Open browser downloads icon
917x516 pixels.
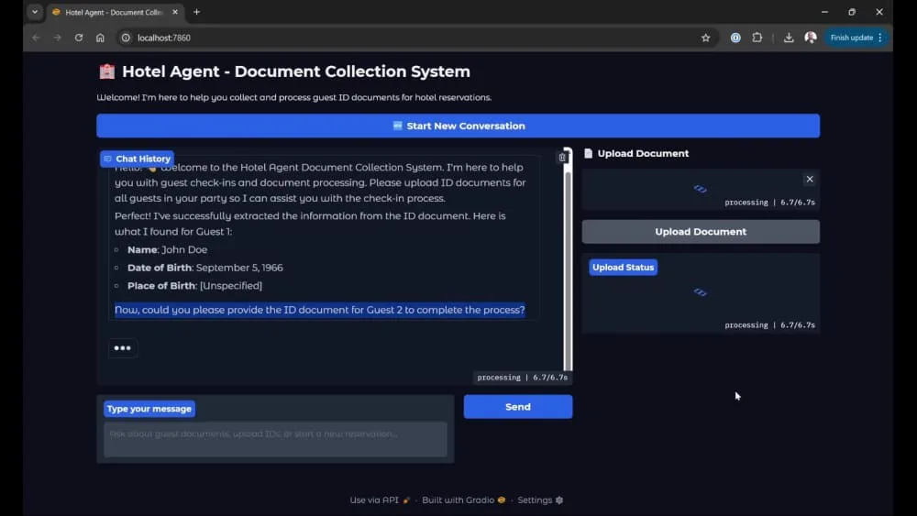point(789,38)
